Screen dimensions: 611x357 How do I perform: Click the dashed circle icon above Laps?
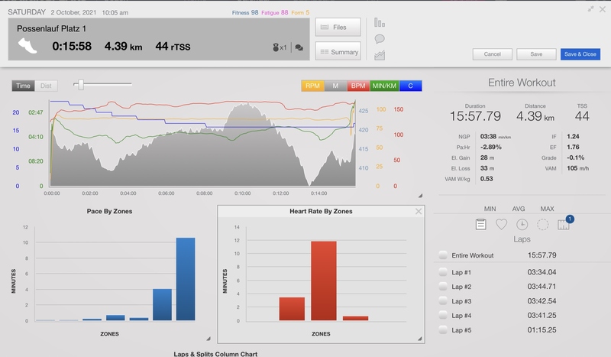[543, 224]
